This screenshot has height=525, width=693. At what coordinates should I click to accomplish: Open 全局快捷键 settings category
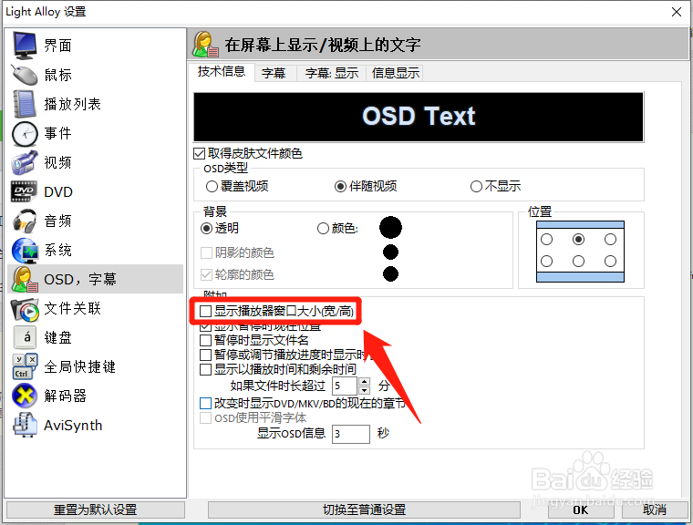click(79, 366)
